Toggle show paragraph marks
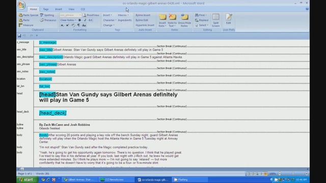 [x=78, y=25]
